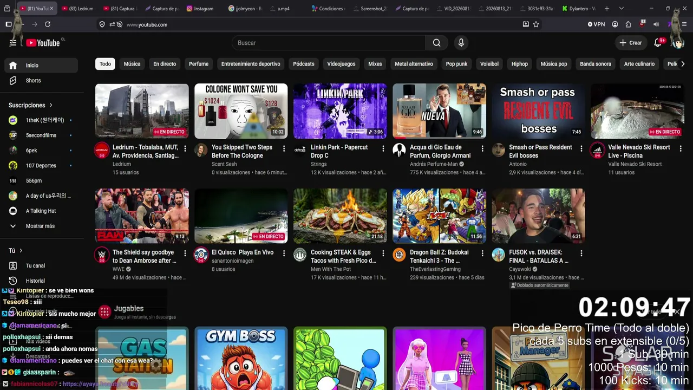693x390 pixels.
Task: Click the Crear button
Action: pyautogui.click(x=631, y=43)
